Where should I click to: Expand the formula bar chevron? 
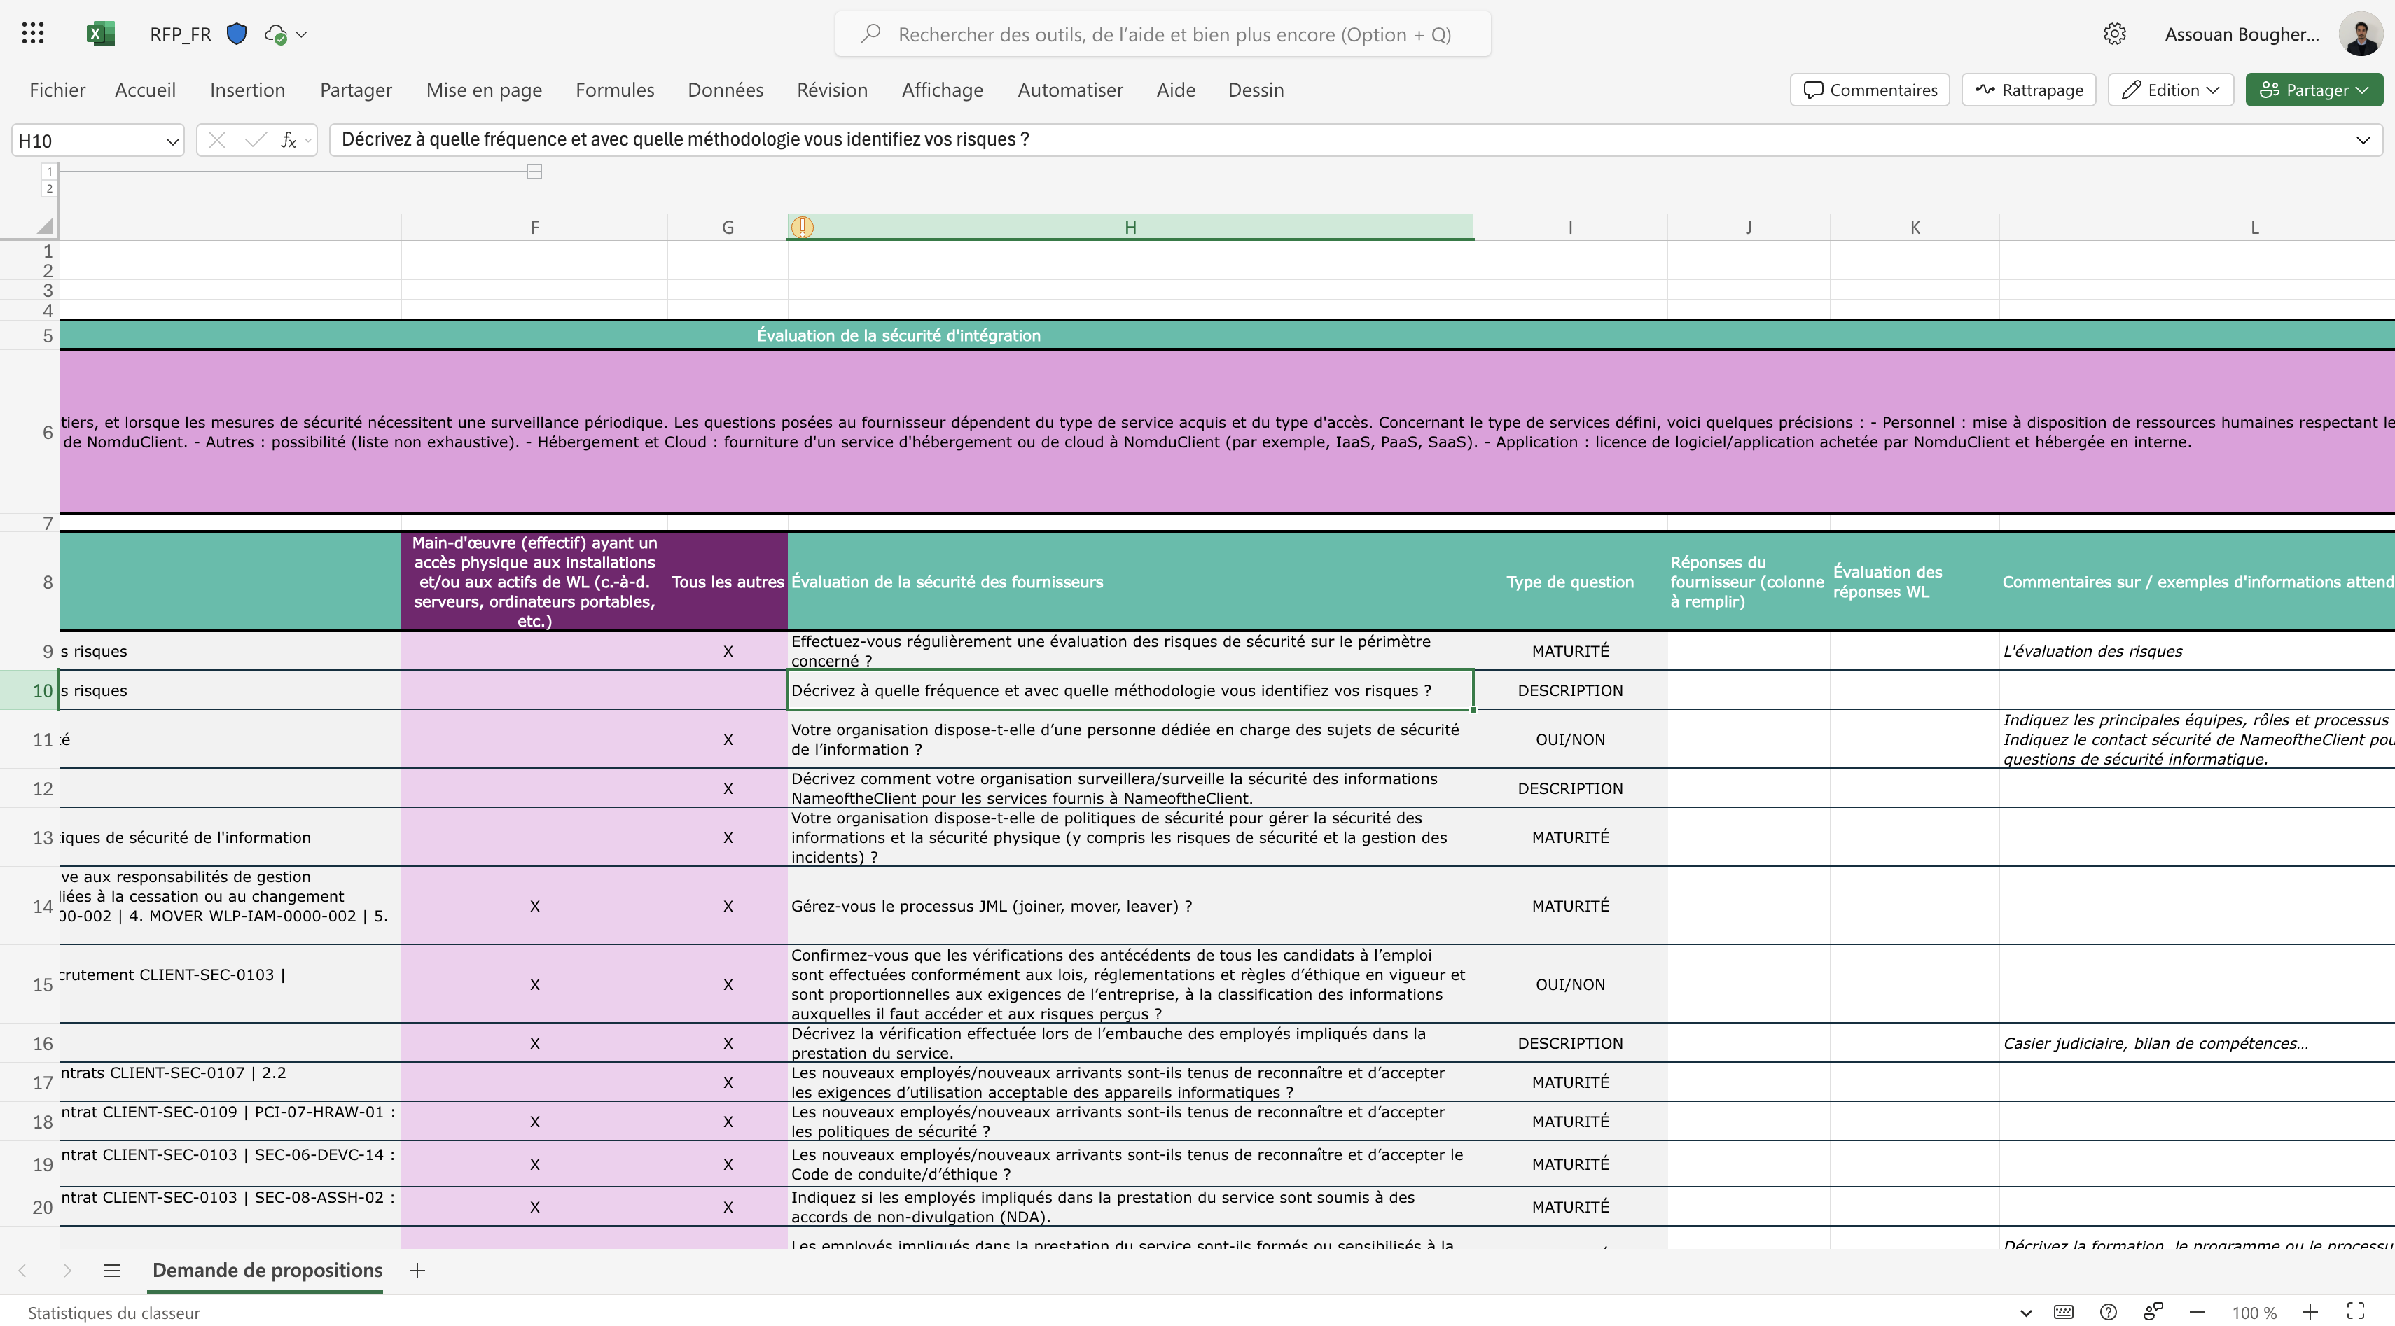click(2363, 140)
